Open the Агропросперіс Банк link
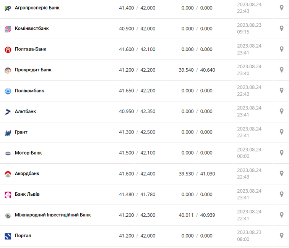This screenshot has height=248, width=289. tap(37, 8)
